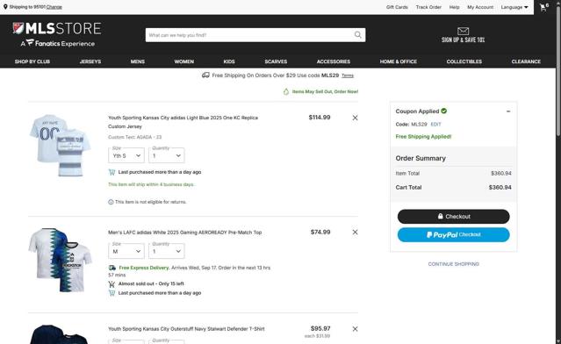561x344 pixels.
Task: Click the Cart Total $360.94 amount
Action: click(500, 188)
